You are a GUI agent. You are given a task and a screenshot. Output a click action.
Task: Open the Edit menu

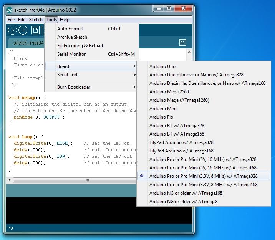[22, 20]
